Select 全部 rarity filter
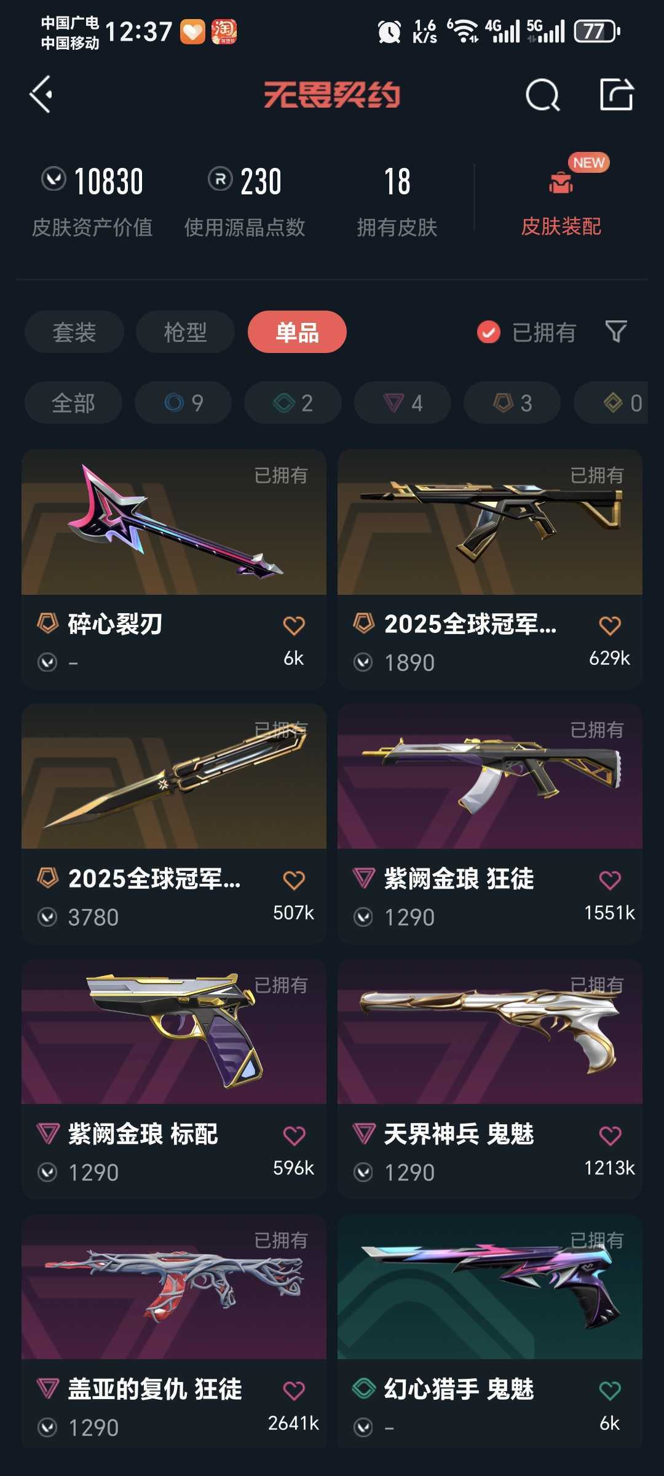 73,403
